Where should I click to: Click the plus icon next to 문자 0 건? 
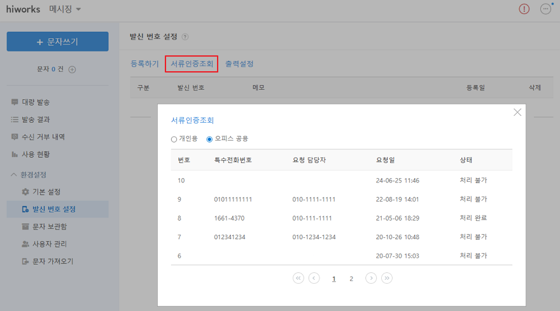72,69
